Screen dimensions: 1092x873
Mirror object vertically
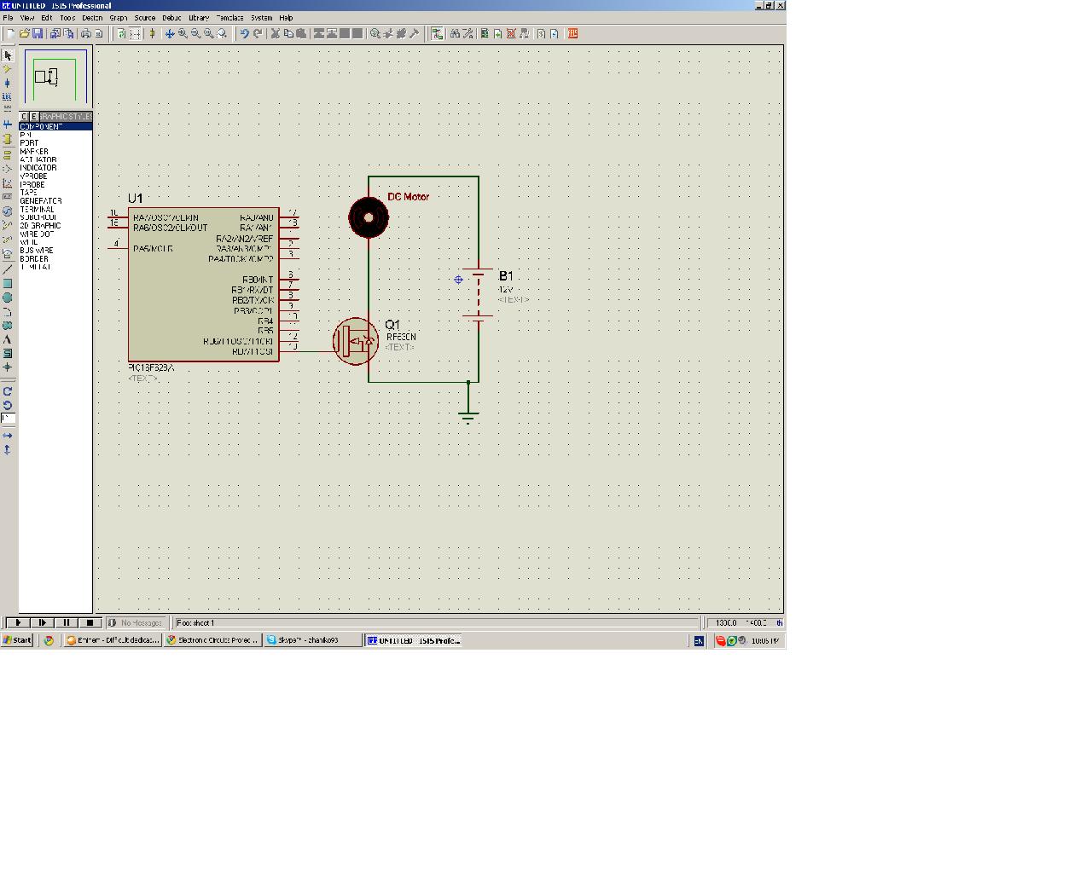(x=8, y=449)
